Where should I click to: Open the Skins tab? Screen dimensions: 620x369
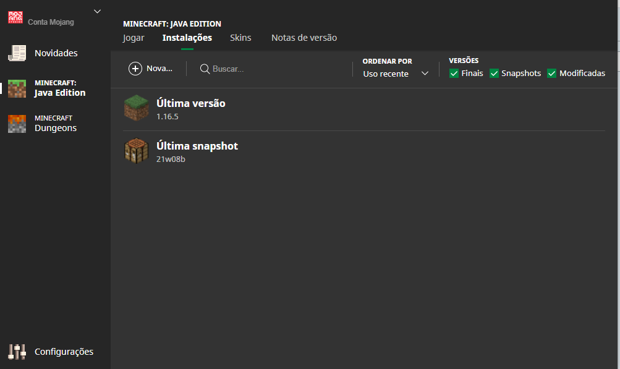pos(240,38)
